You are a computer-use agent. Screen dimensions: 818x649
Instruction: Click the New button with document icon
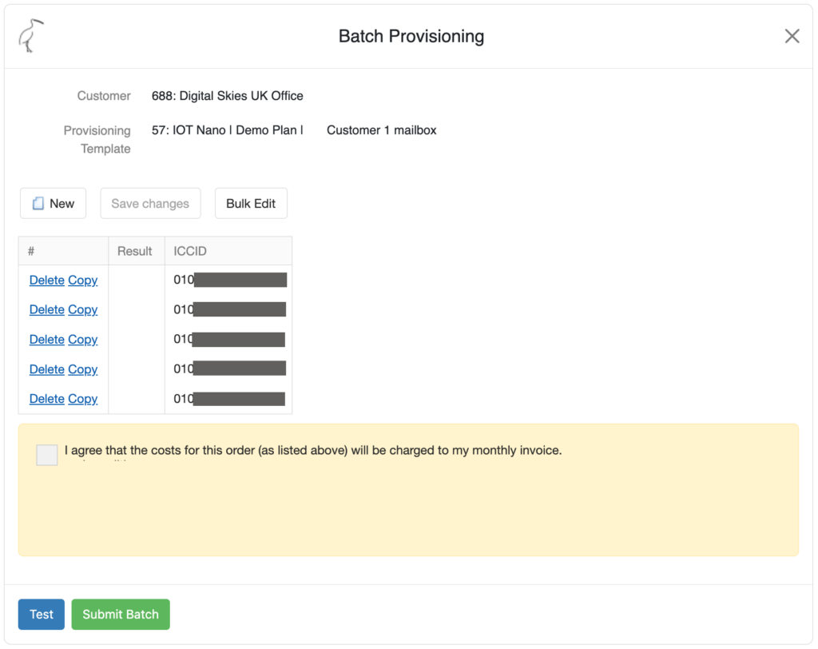point(53,204)
